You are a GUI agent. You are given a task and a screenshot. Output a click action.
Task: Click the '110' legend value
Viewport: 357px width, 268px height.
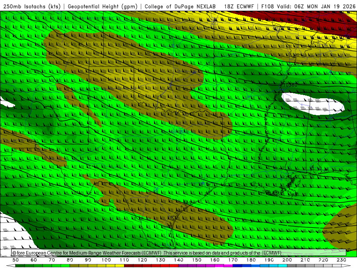click(125, 260)
